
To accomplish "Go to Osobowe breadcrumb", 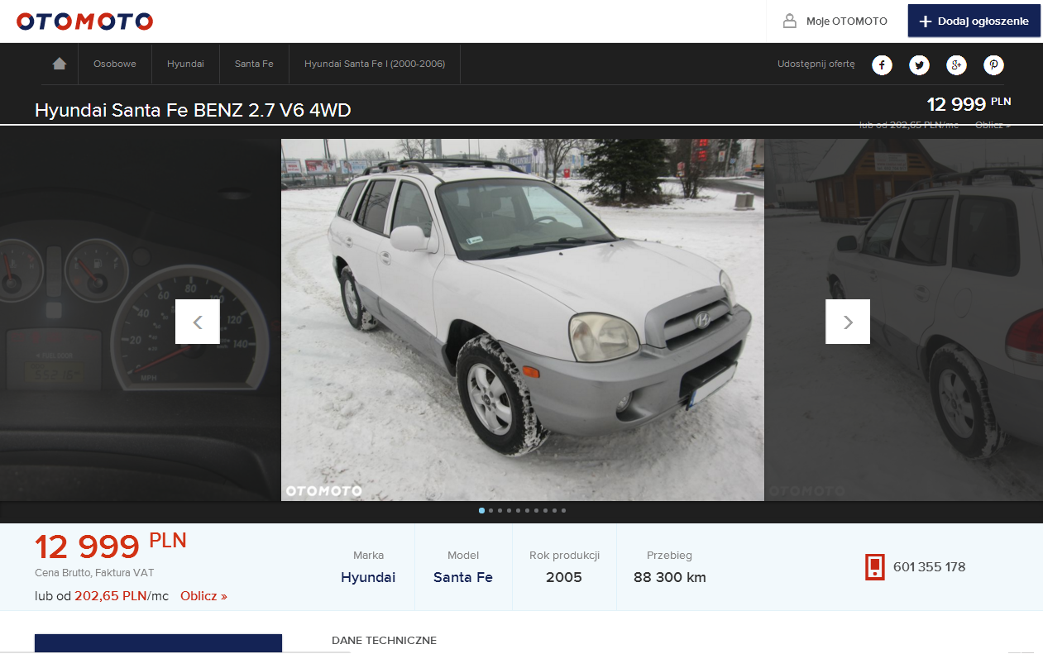I will tap(115, 64).
